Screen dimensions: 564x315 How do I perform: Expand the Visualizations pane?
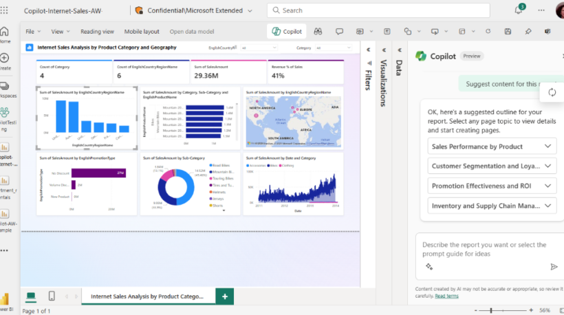[x=384, y=50]
